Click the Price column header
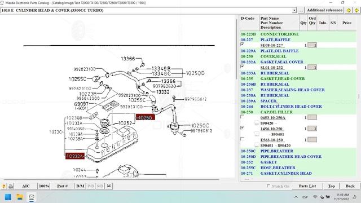The height and width of the screenshot is (203, 361). pyautogui.click(x=347, y=23)
